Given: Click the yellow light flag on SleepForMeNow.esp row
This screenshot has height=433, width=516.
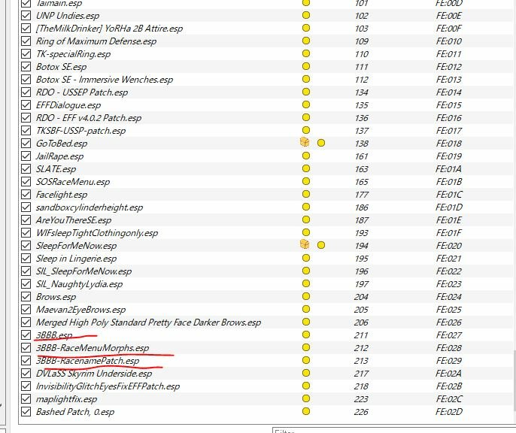Looking at the screenshot, I should point(321,245).
